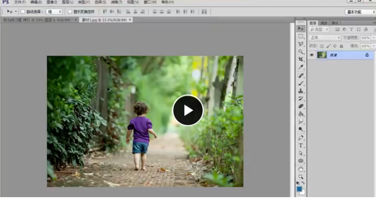Select the Healing Brush tool
Screen dimensions: 376x208
301,75
